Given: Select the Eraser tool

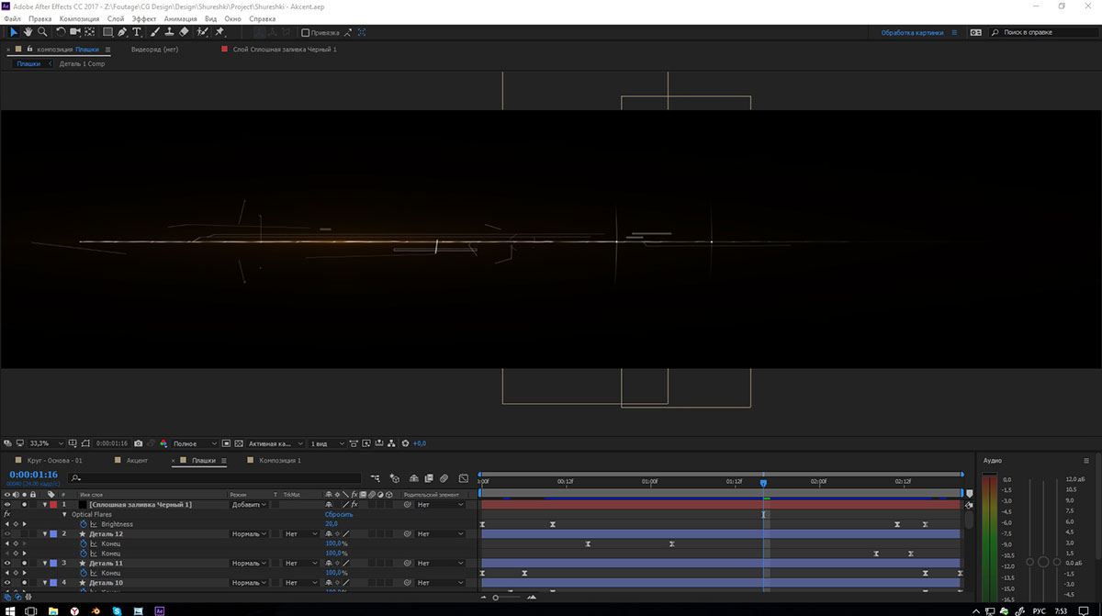Looking at the screenshot, I should tap(184, 32).
